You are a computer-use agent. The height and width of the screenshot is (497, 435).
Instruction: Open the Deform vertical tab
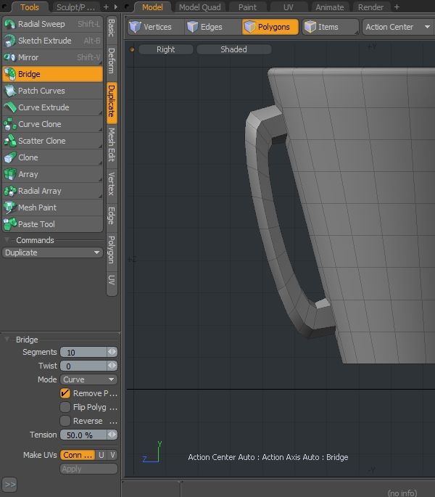(112, 61)
